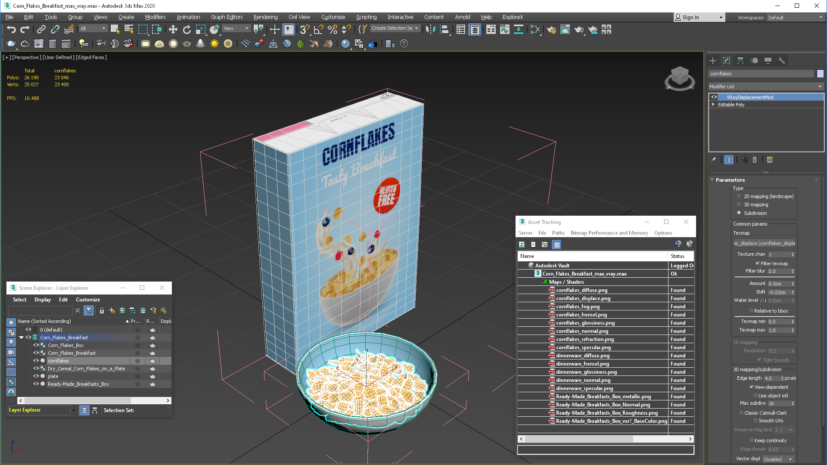Open the selection filter All dropdown
Viewport: 827px width, 465px height.
coord(93,28)
